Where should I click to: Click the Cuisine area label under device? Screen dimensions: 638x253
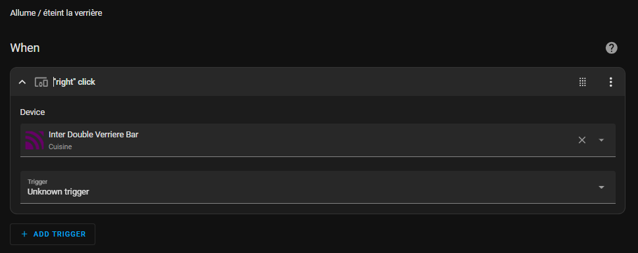tap(61, 147)
